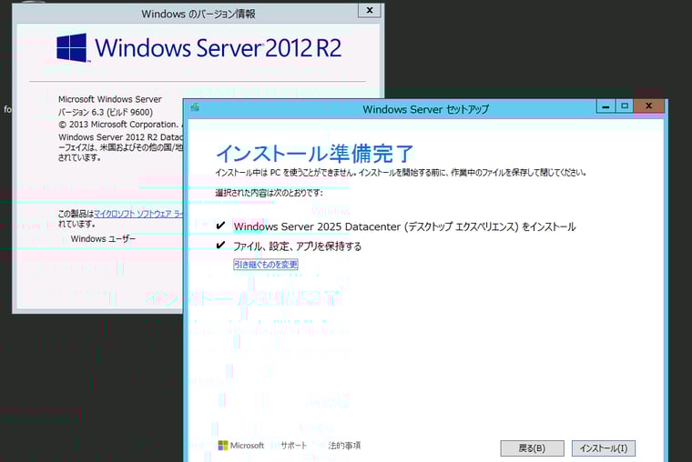
Task: Open the サポート link in setup footer
Action: [x=294, y=446]
